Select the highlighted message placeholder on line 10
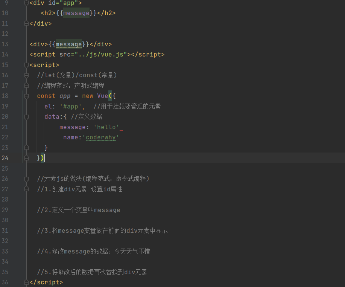This screenshot has width=345, height=287. coord(76,13)
